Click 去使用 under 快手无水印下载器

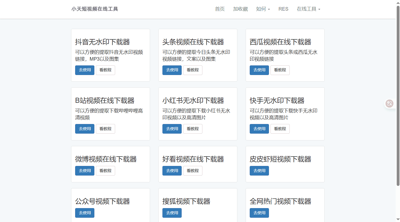(259, 129)
